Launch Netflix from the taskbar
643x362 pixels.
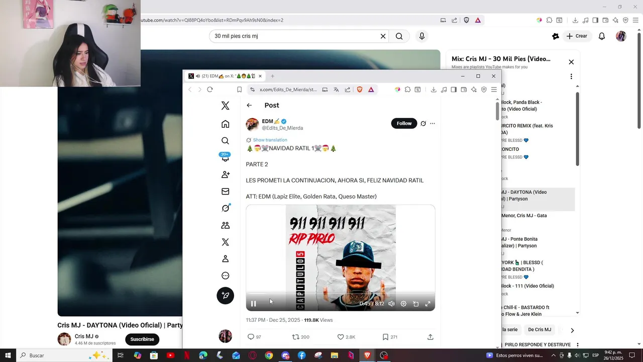point(187,355)
